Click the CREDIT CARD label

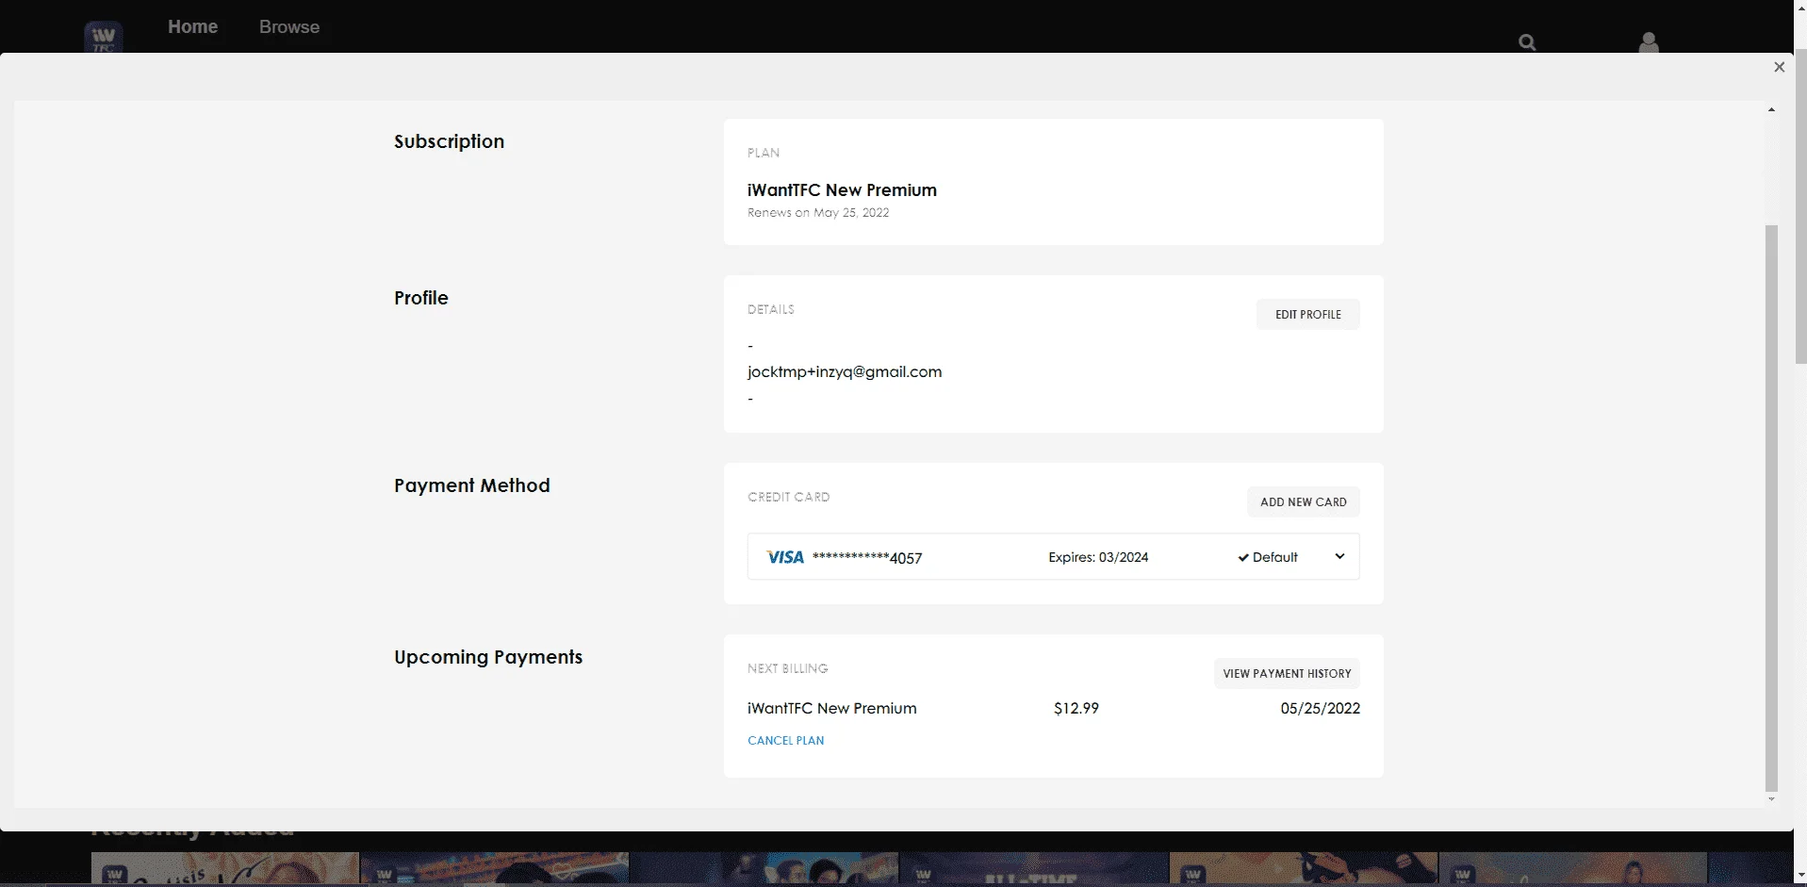[788, 497]
